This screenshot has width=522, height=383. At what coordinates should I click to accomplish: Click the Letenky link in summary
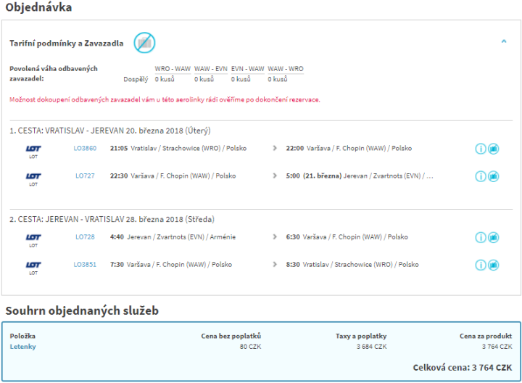click(x=22, y=347)
